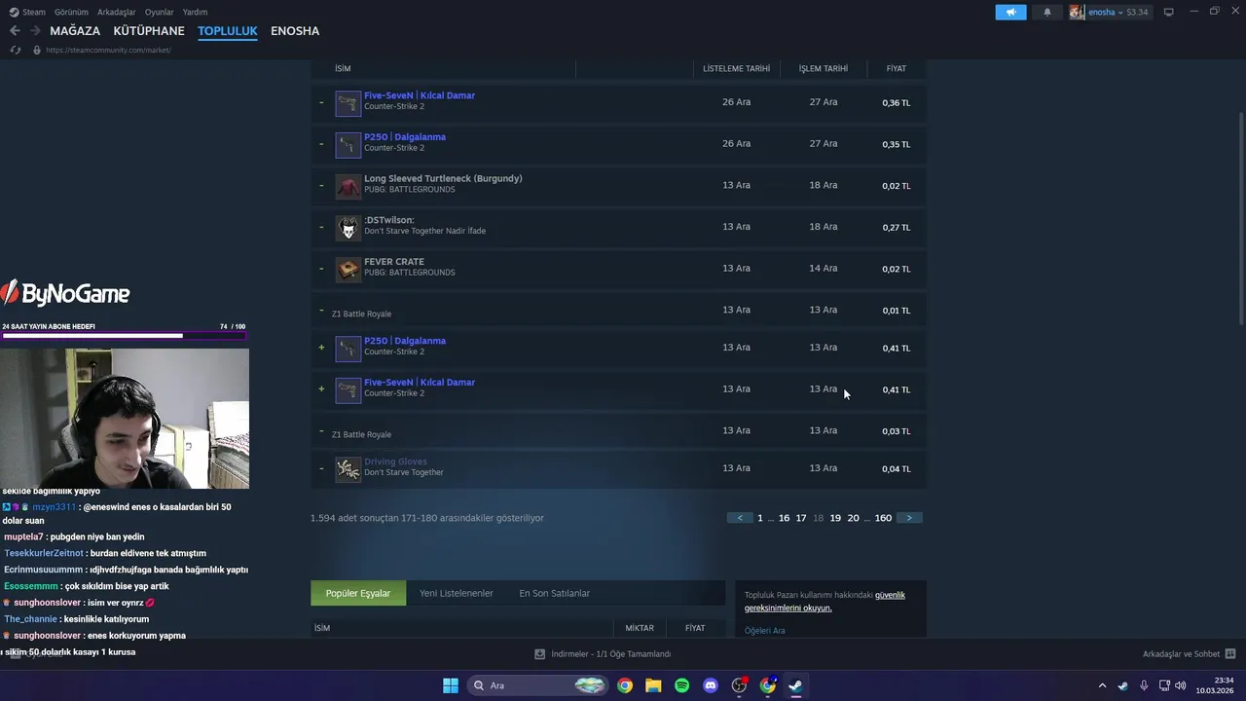Viewport: 1246px width, 701px height.
Task: Jump to history page 1
Action: (760, 518)
